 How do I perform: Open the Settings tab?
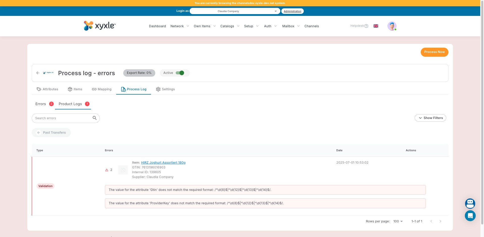[165, 89]
